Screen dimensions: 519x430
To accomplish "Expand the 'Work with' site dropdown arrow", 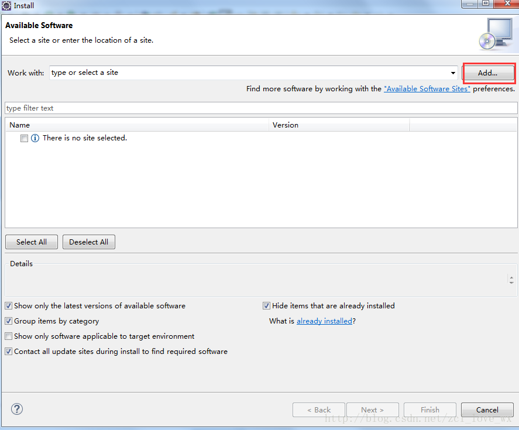I will [x=453, y=73].
